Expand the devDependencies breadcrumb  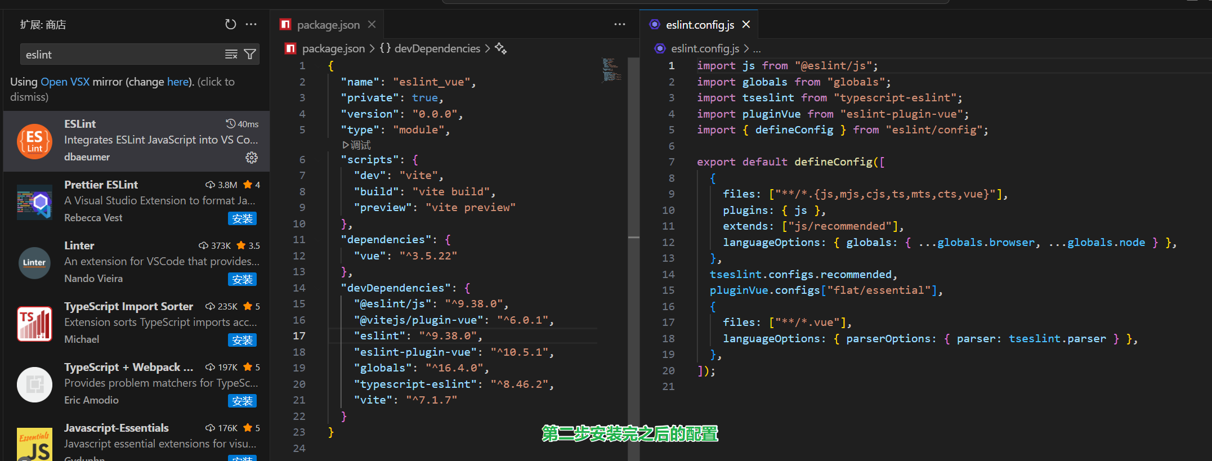(437, 49)
